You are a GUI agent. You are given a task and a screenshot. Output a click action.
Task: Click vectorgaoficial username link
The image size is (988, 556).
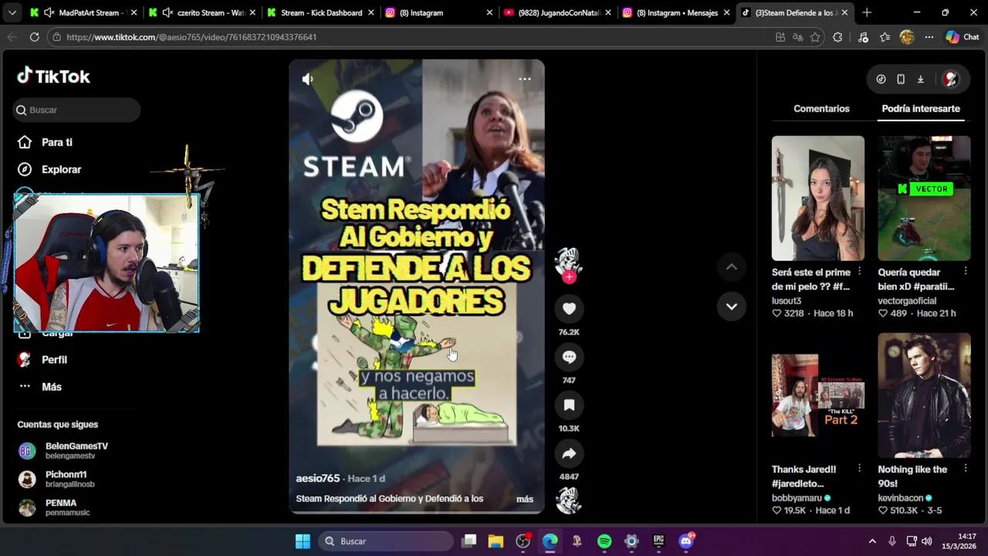pyautogui.click(x=907, y=301)
